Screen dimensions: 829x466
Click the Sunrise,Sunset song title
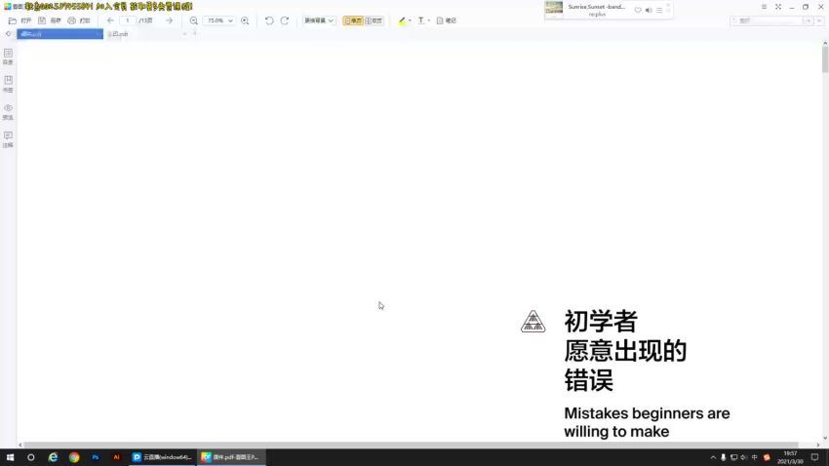click(x=596, y=7)
